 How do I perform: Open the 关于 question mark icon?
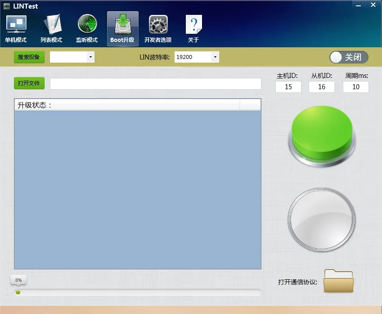click(193, 24)
